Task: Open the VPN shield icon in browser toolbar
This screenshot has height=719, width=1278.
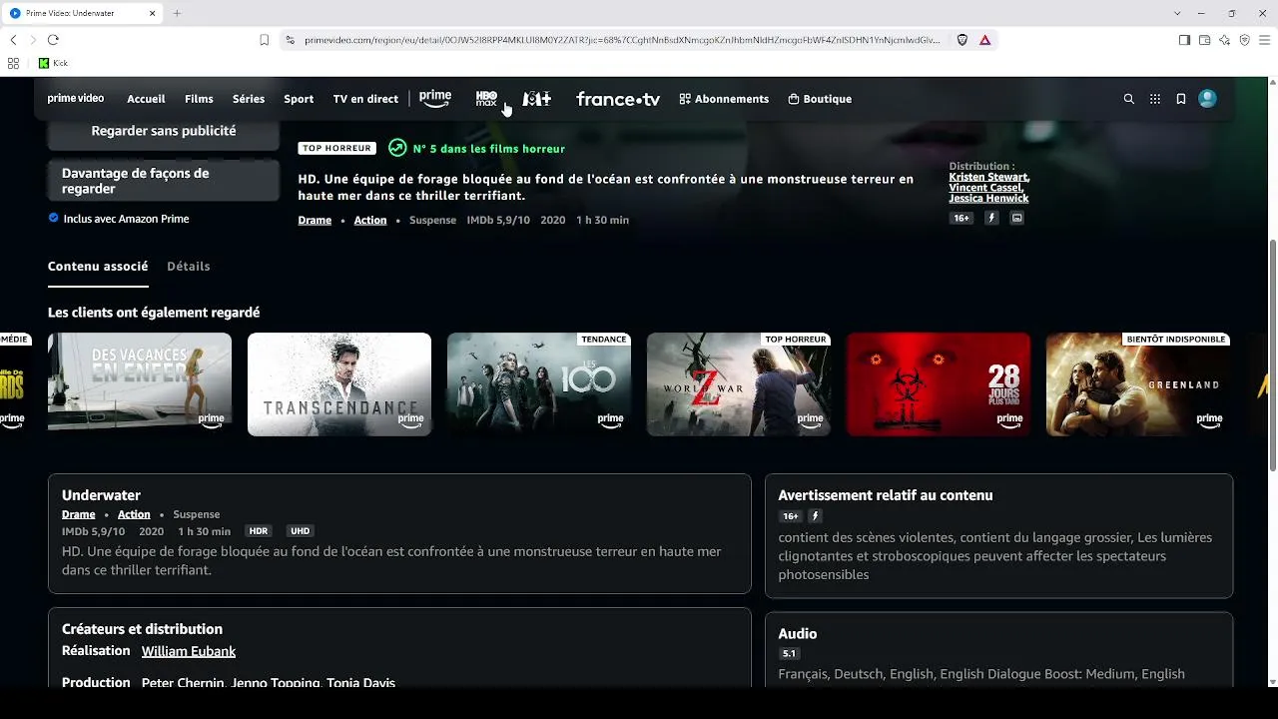Action: [1244, 40]
